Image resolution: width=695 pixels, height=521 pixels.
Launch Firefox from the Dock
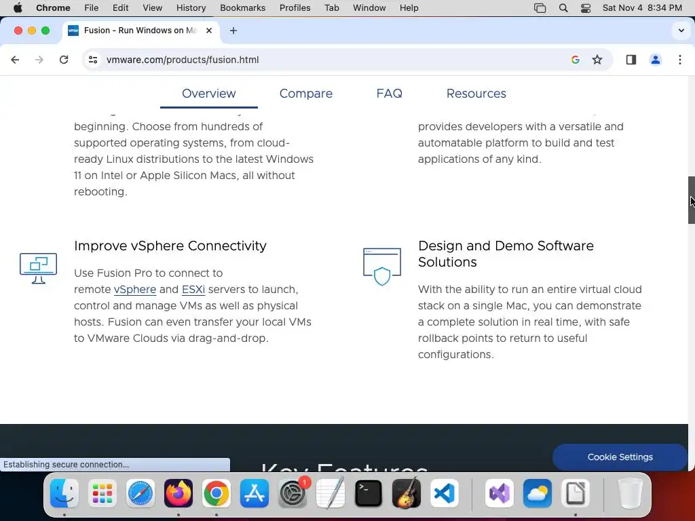coord(179,493)
